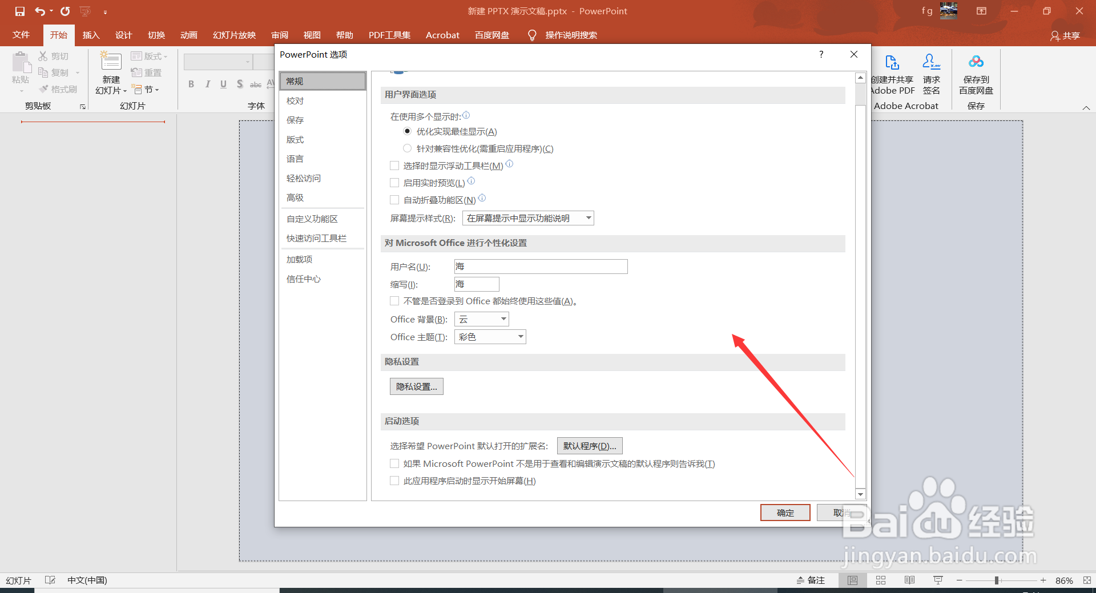
Task: Switch to Slide Sorter view icon
Action: (x=881, y=580)
